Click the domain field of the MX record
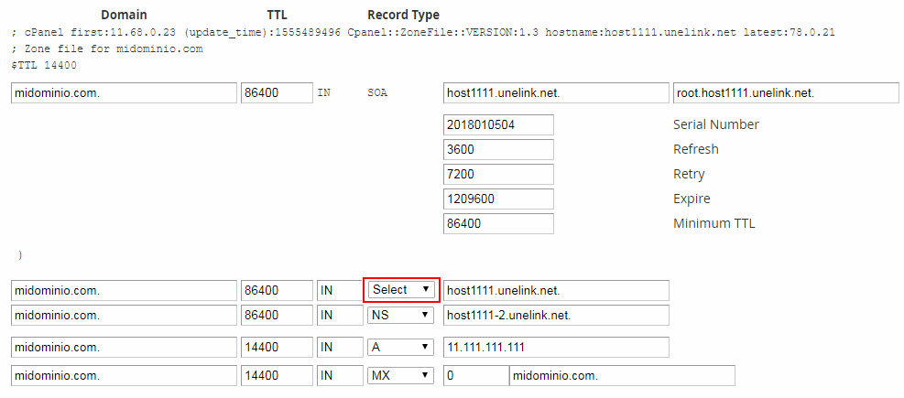904x398 pixels. (124, 376)
